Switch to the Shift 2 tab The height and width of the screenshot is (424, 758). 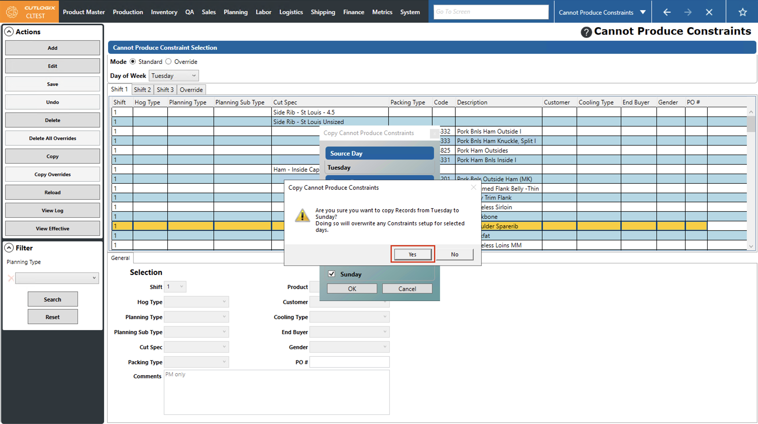pyautogui.click(x=142, y=90)
